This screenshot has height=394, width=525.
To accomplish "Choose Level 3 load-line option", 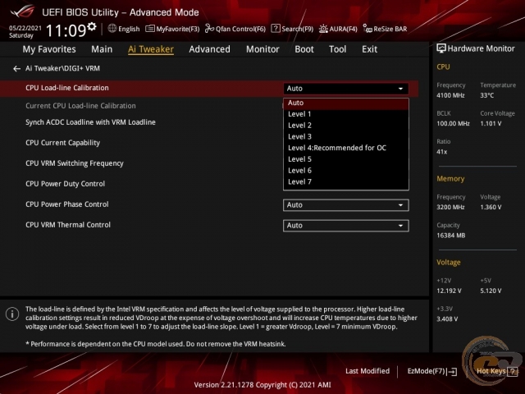I will [x=346, y=137].
